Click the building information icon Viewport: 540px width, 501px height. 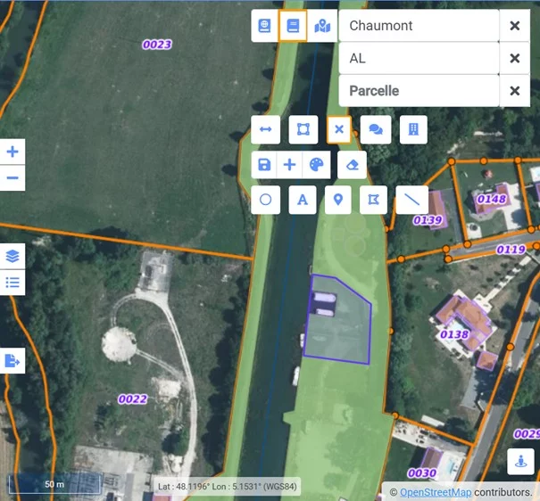click(413, 129)
